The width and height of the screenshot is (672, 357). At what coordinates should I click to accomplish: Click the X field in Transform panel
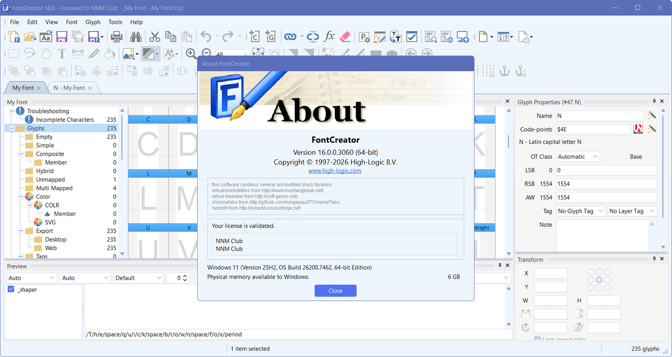coord(550,273)
